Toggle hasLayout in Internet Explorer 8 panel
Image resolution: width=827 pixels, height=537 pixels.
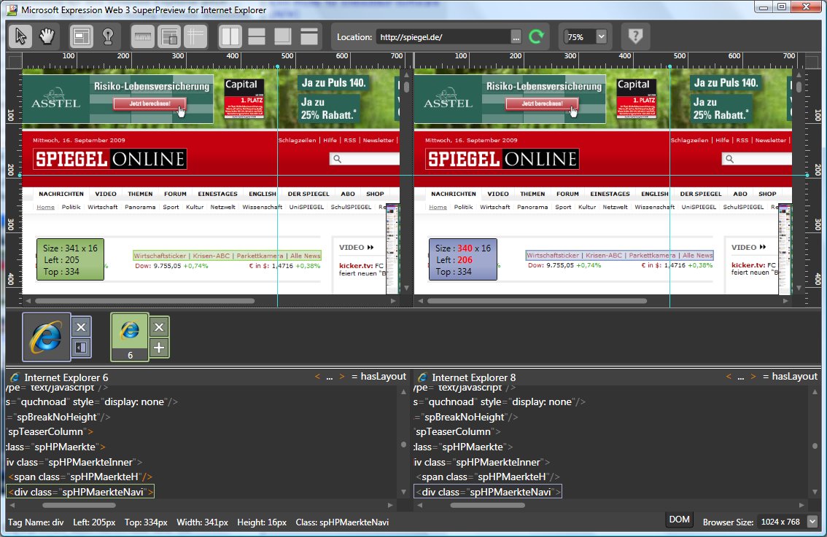(790, 376)
